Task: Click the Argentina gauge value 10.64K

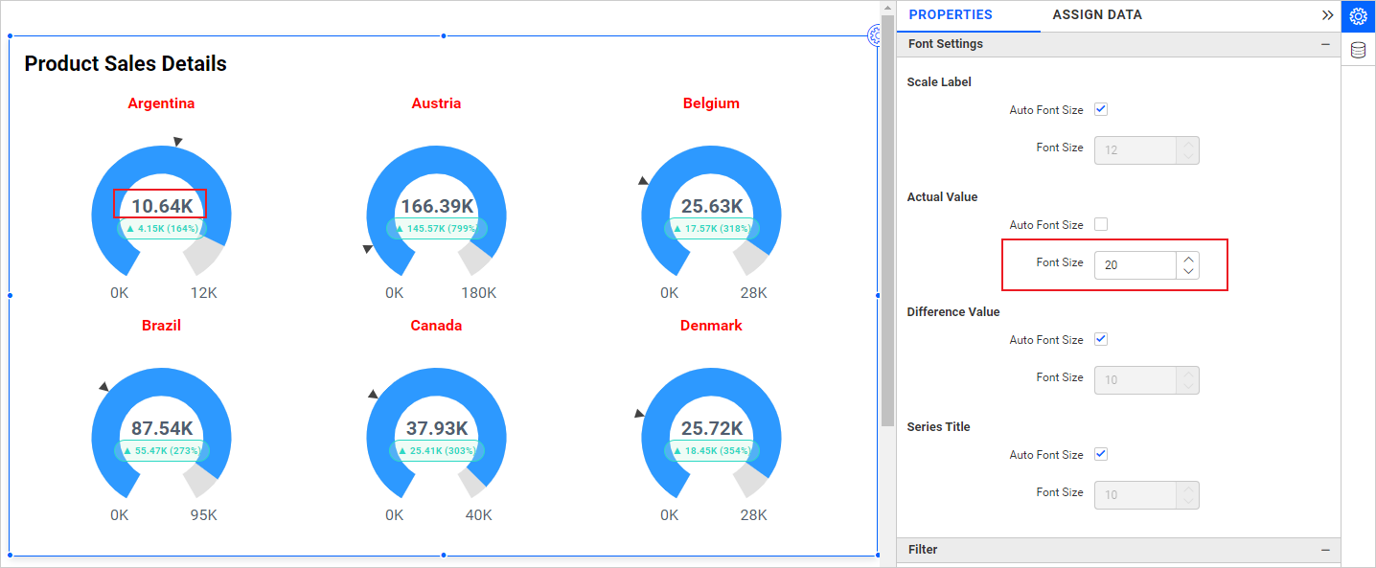Action: [x=161, y=206]
